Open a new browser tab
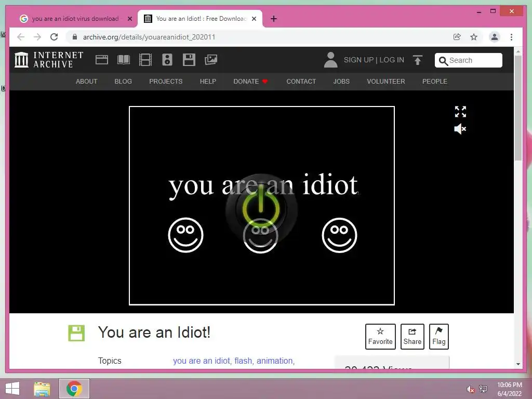The width and height of the screenshot is (532, 399). [274, 19]
